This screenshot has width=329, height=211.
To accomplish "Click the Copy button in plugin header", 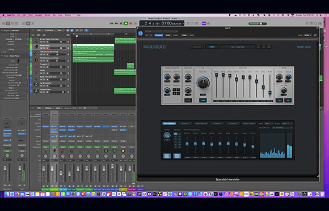I will 168,35.
